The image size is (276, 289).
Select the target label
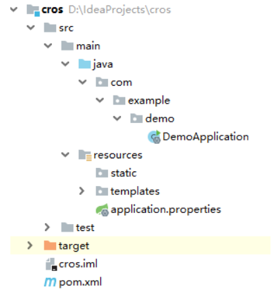(74, 246)
